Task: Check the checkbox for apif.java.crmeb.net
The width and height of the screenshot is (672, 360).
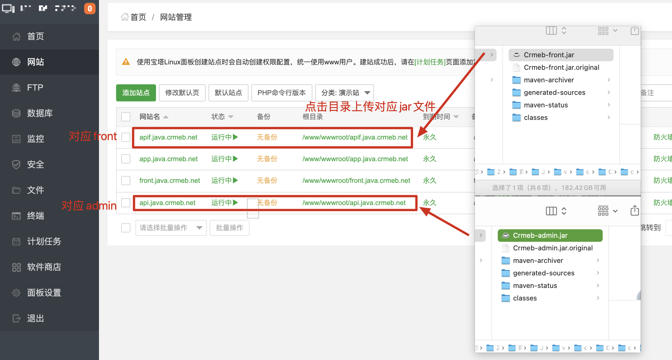Action: pos(126,137)
